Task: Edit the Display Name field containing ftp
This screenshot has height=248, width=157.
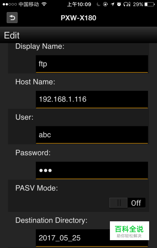Action: [x=92, y=64]
